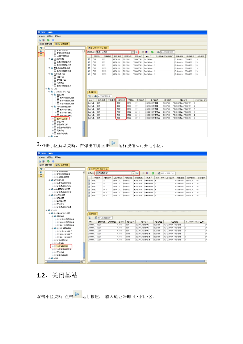The width and height of the screenshot is (243, 344).
Task: Click green refresh icon in lower command toolbar
Action: click(153, 173)
